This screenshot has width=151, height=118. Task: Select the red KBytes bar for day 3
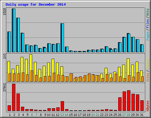[18, 102]
